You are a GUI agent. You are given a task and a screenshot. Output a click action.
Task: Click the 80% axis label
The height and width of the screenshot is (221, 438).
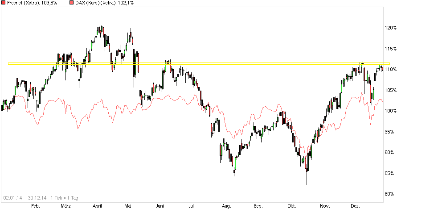tap(389, 194)
